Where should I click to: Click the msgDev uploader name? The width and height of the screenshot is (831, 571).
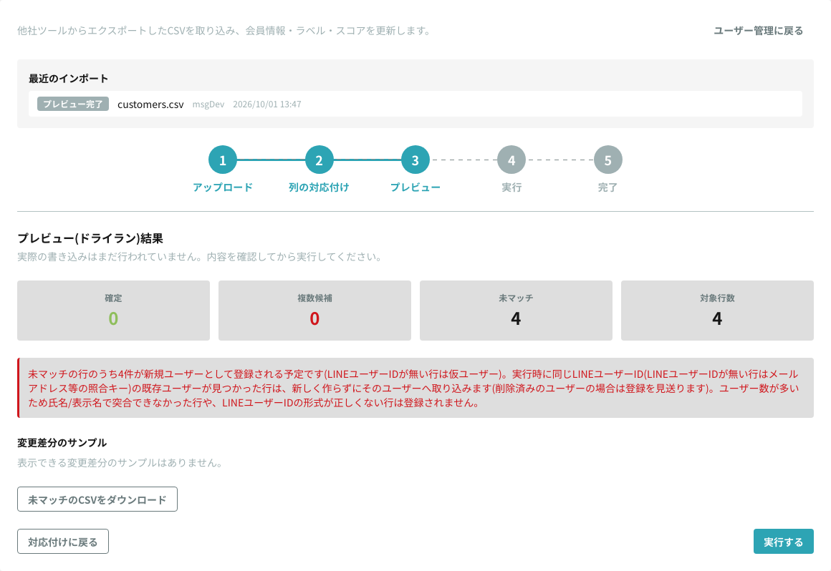click(208, 104)
